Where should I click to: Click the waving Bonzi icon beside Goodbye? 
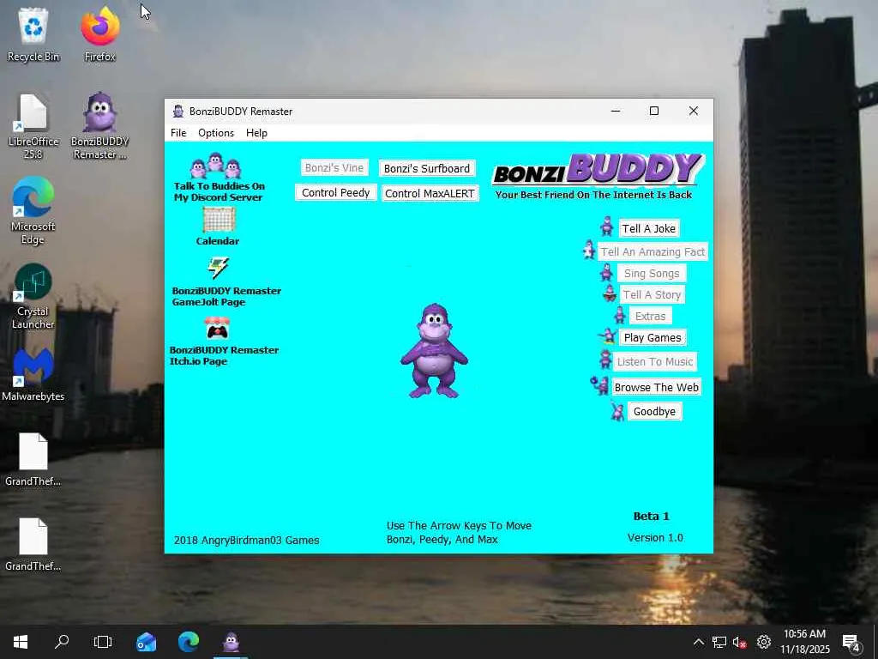pos(617,411)
